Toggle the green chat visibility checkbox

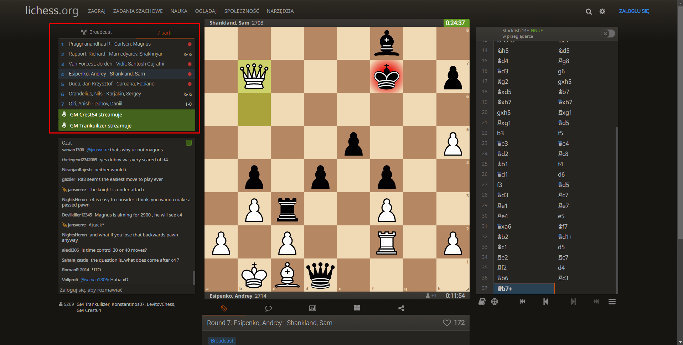click(x=188, y=143)
